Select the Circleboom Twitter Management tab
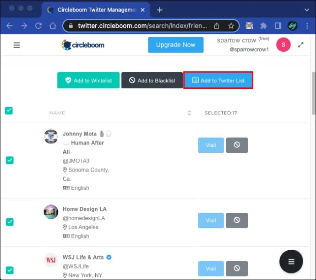The height and width of the screenshot is (280, 316). coord(96,10)
